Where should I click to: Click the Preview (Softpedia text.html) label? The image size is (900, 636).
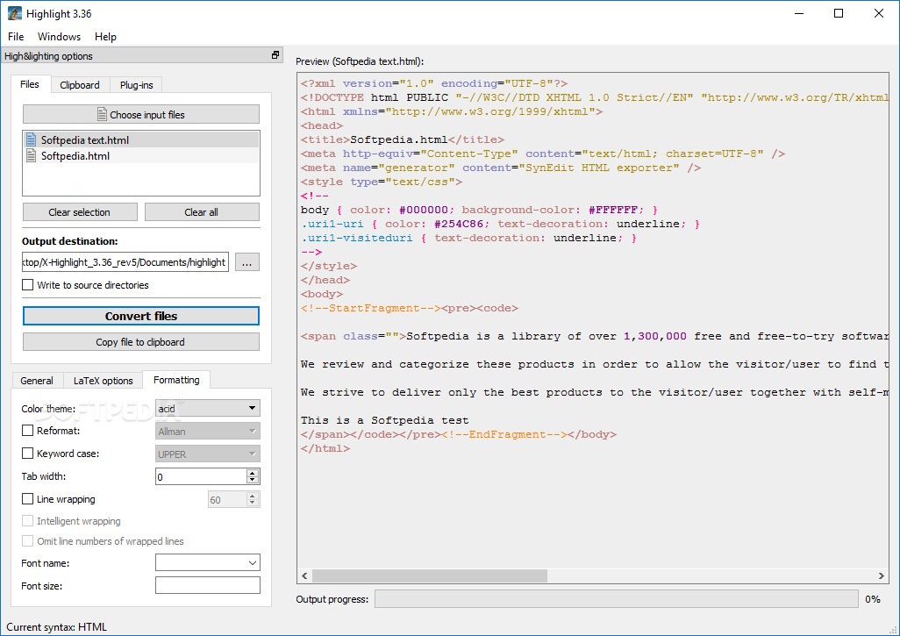tap(360, 61)
